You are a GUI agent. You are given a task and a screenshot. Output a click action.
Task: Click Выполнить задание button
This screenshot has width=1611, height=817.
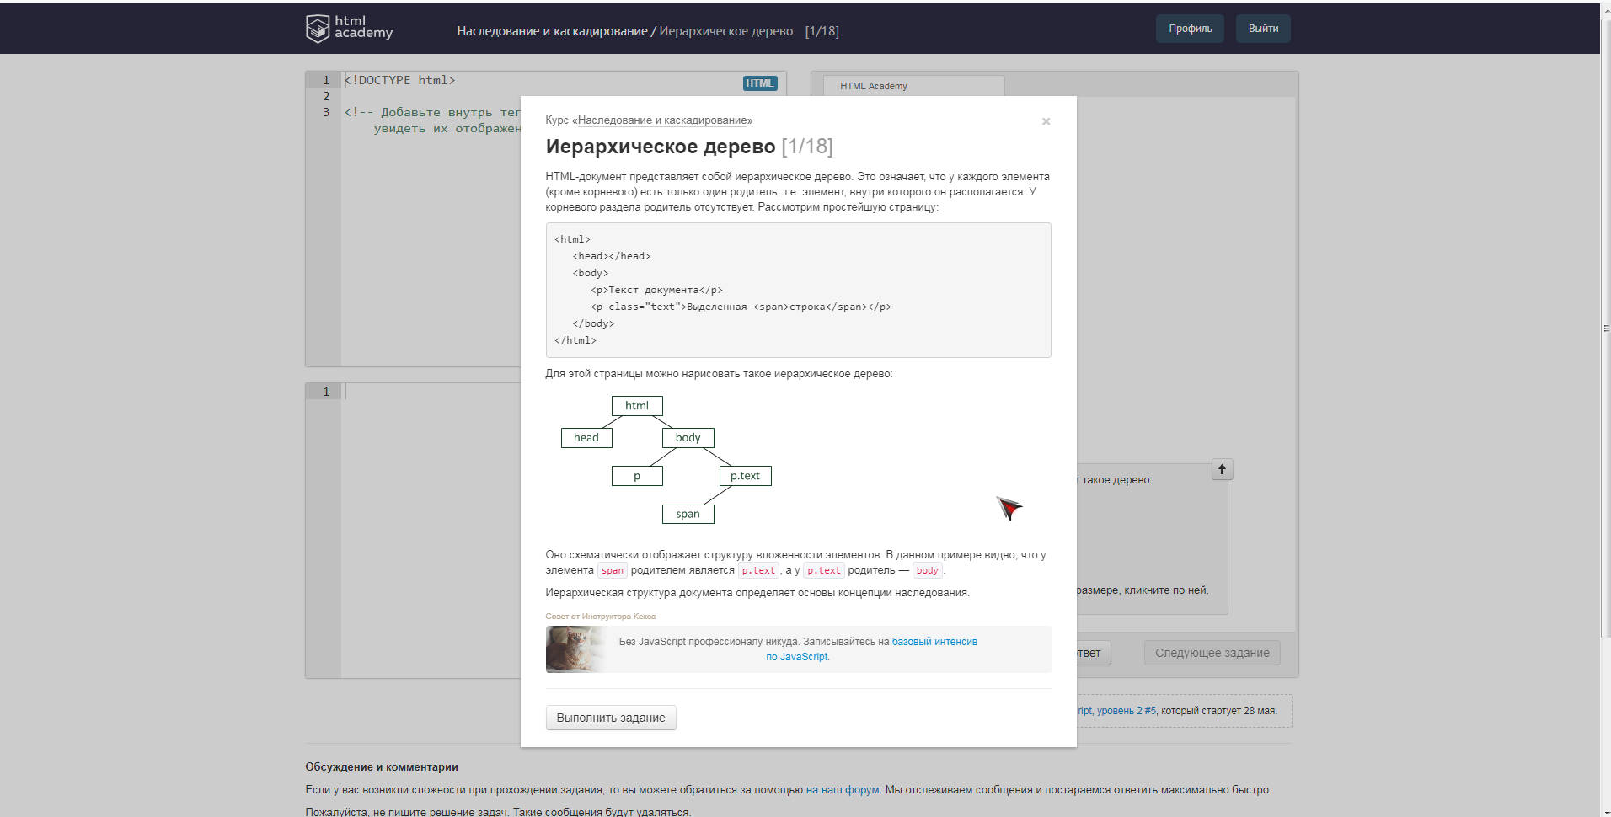tap(611, 718)
